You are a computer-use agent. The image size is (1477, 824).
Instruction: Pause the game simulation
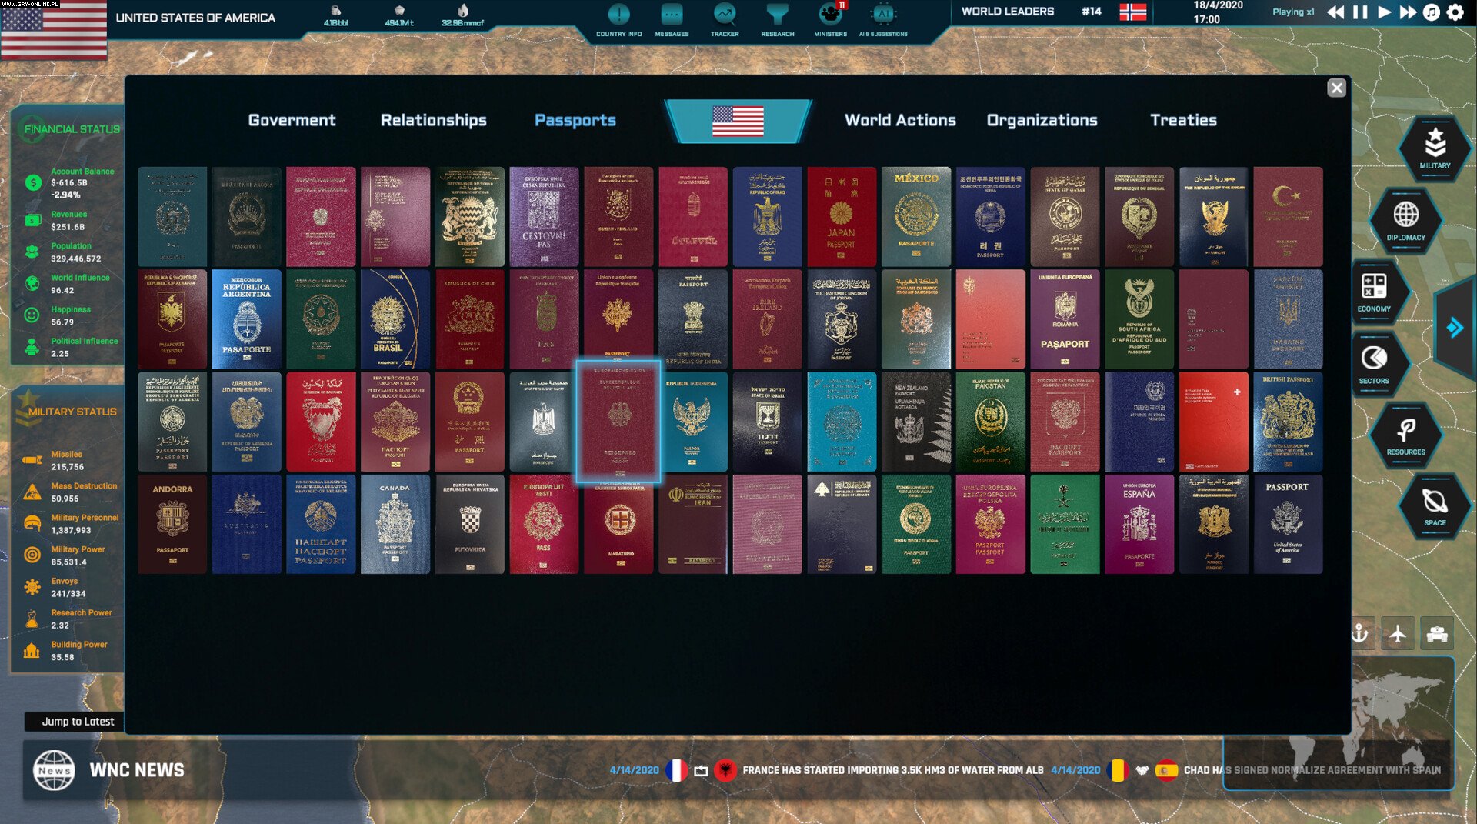pyautogui.click(x=1359, y=12)
